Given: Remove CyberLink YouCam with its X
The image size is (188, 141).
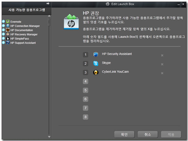Looking at the screenshot, I should coord(162,73).
